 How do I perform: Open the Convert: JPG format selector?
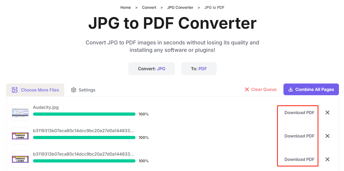(151, 69)
